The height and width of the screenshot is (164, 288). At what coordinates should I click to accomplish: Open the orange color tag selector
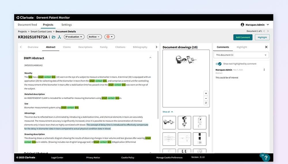point(109,37)
